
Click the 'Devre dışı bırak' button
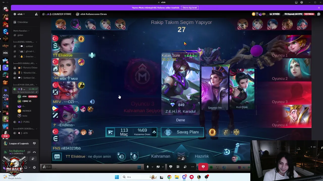tap(190, 8)
